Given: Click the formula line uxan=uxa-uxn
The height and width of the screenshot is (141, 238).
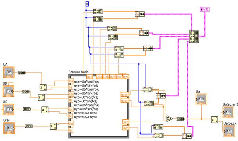Looking at the screenshot, I should (x=85, y=113).
